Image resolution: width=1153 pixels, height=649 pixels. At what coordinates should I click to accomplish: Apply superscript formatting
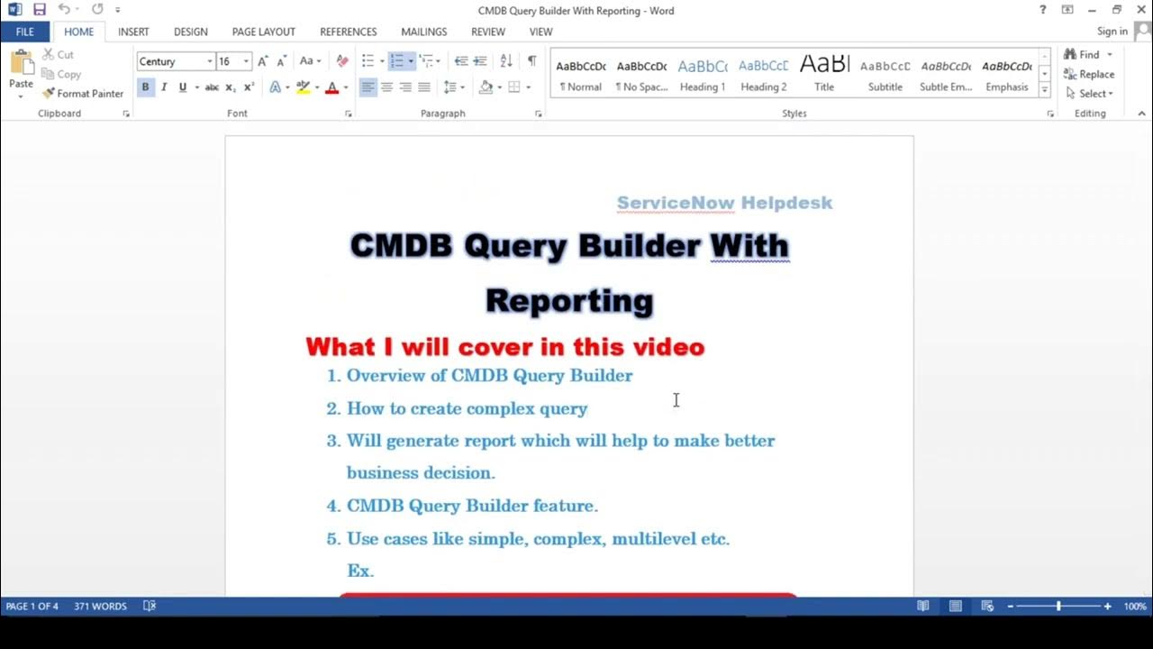tap(249, 87)
